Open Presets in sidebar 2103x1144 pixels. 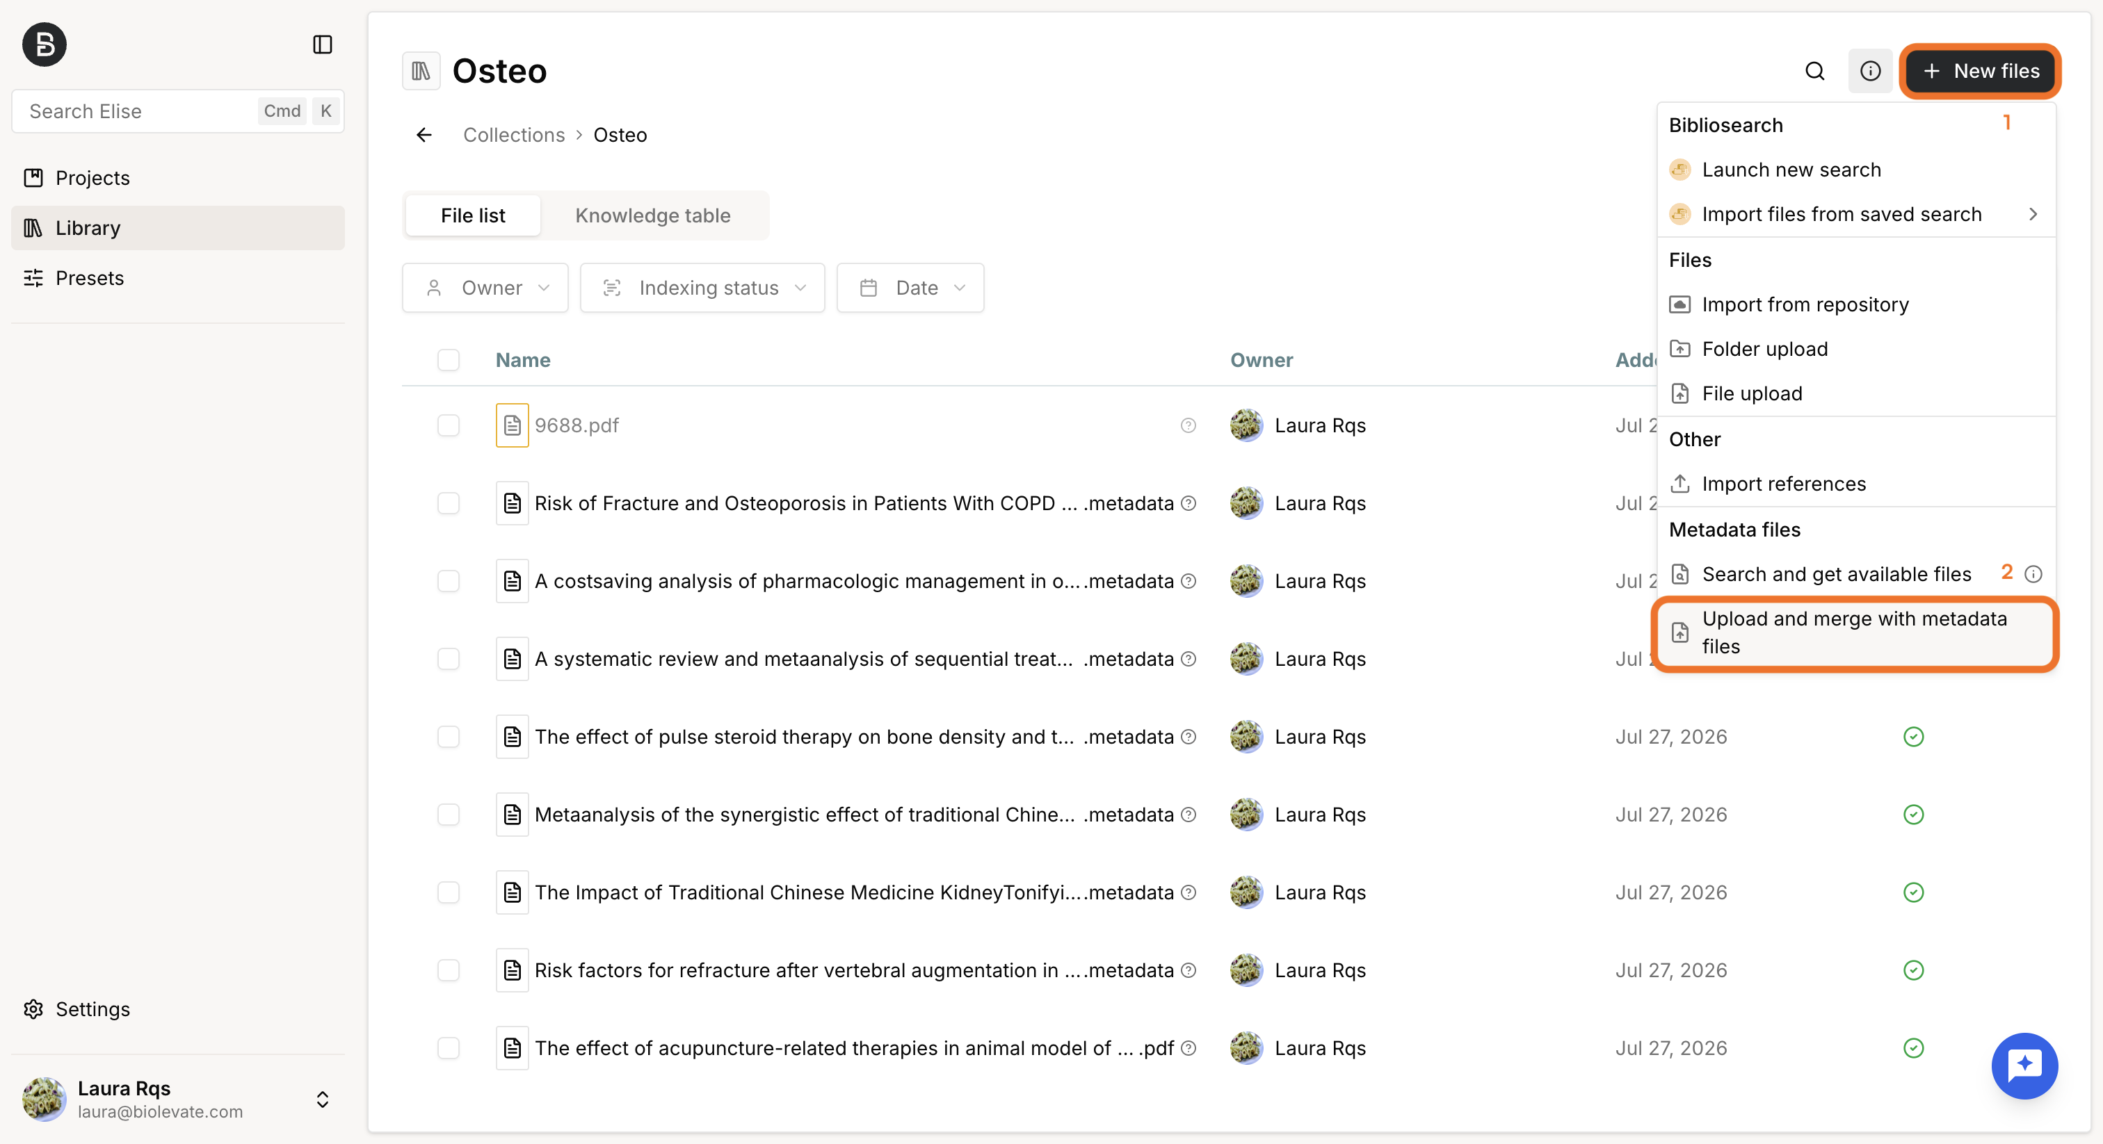178,278
